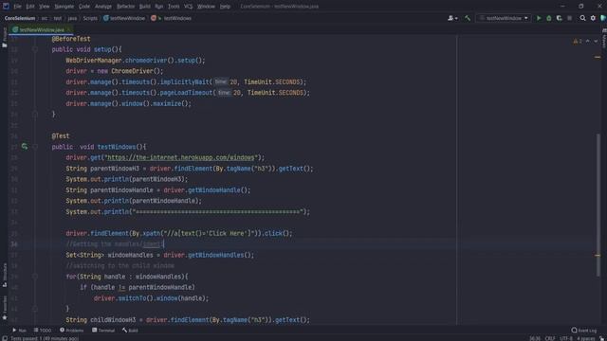
Task: Open the Event Log panel
Action: (x=584, y=331)
